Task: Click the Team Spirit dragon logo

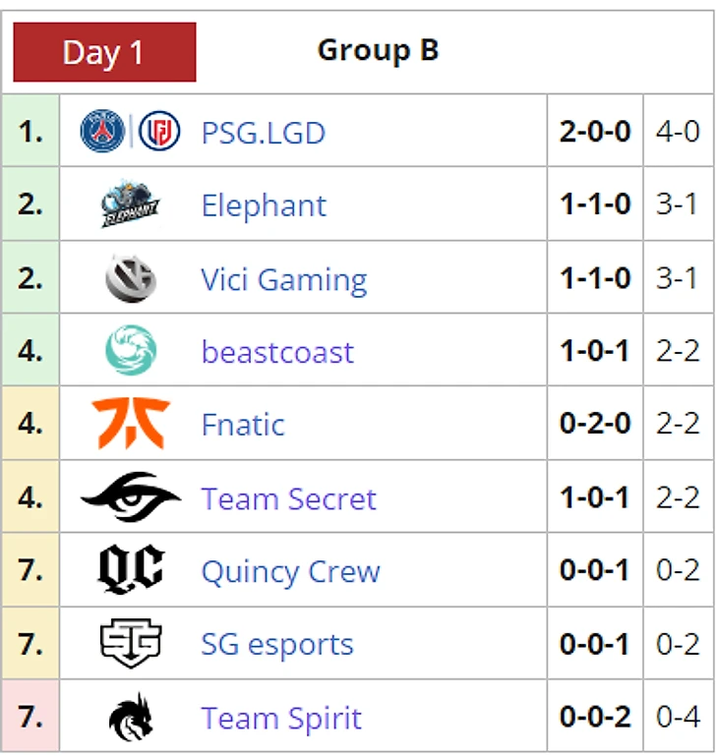Action: point(131,718)
